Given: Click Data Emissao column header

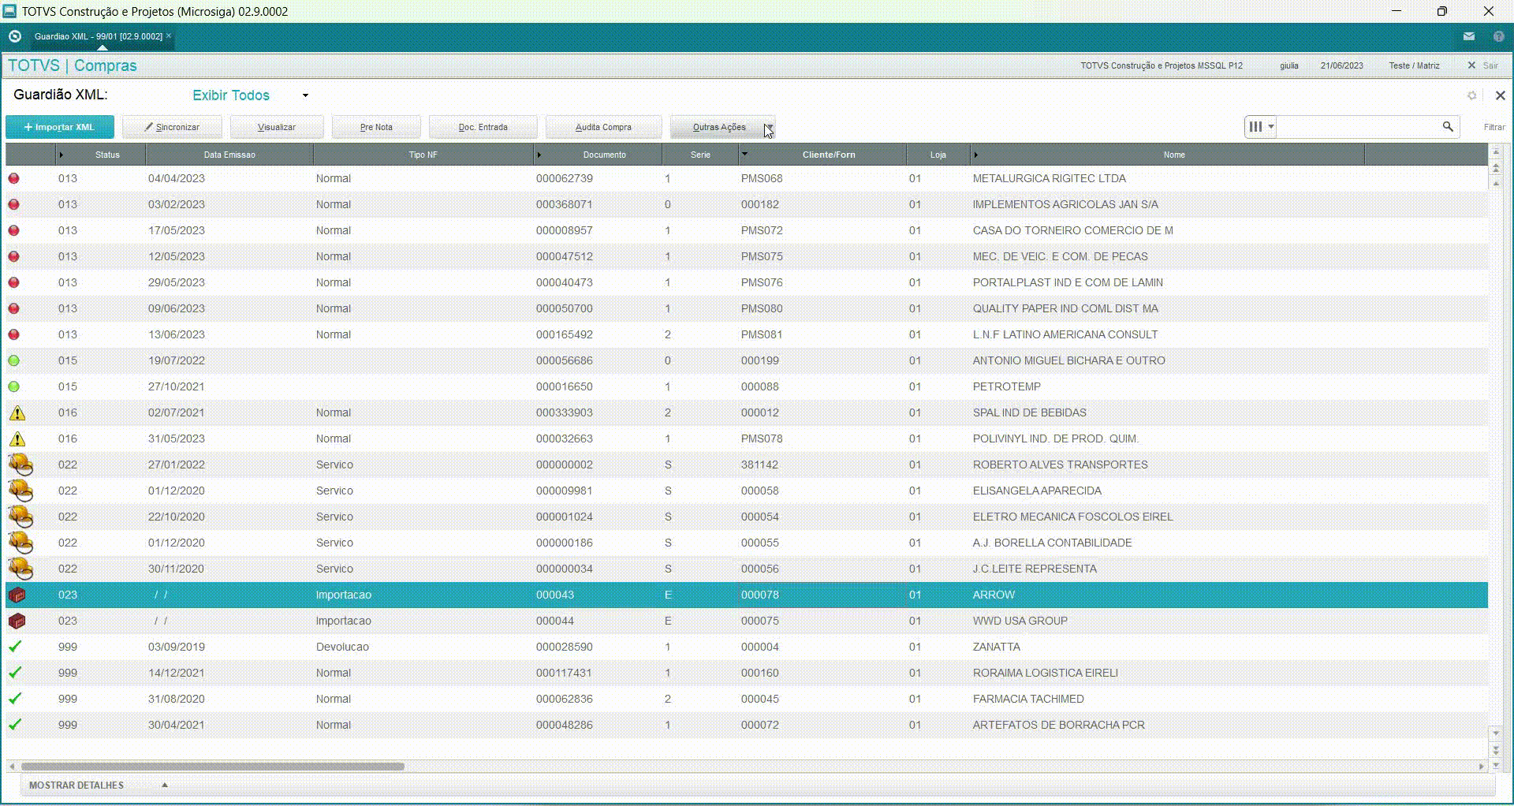Looking at the screenshot, I should 229,155.
